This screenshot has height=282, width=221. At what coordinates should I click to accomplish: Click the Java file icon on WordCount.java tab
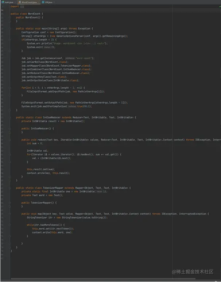[x=19, y=2]
